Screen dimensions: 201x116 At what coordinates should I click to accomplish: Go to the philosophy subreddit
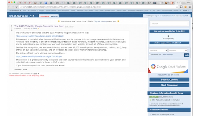131,10
